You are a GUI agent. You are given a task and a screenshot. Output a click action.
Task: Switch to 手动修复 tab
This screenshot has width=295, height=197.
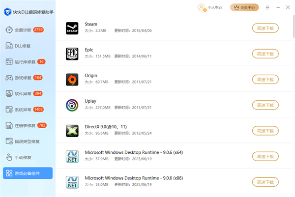click(x=22, y=157)
